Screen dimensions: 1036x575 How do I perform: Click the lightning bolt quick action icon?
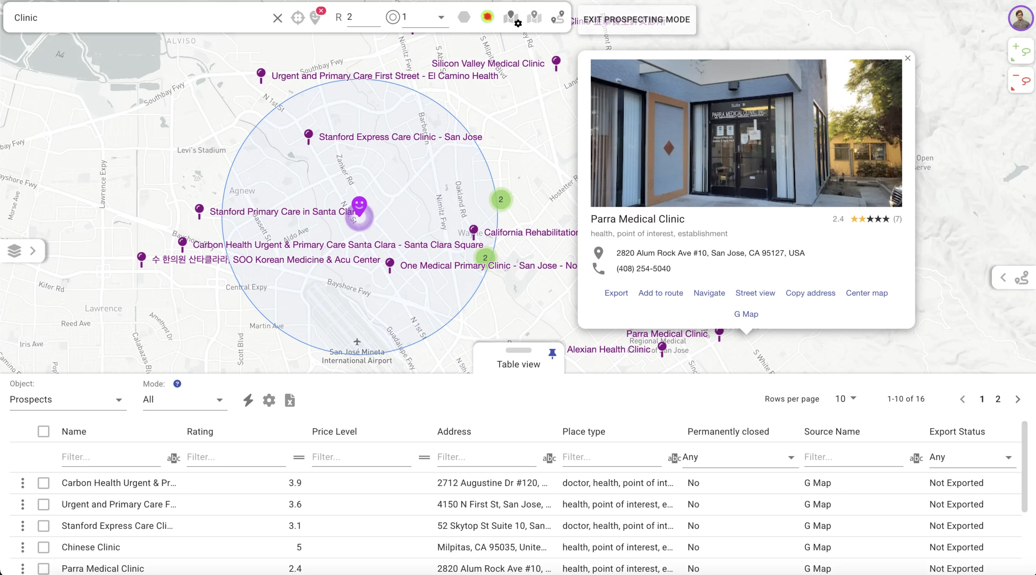click(248, 400)
